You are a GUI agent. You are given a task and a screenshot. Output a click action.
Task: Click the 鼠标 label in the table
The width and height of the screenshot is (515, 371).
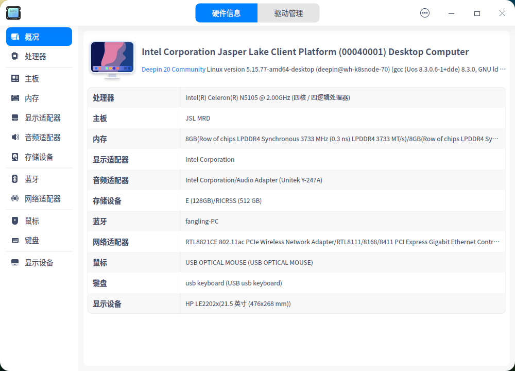(100, 263)
